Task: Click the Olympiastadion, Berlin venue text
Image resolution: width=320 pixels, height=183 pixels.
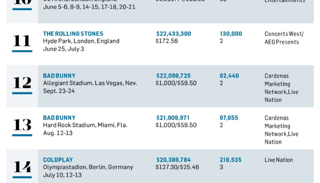Action: tap(88, 167)
